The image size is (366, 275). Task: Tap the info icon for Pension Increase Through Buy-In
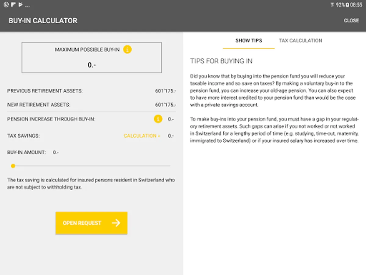coord(158,119)
